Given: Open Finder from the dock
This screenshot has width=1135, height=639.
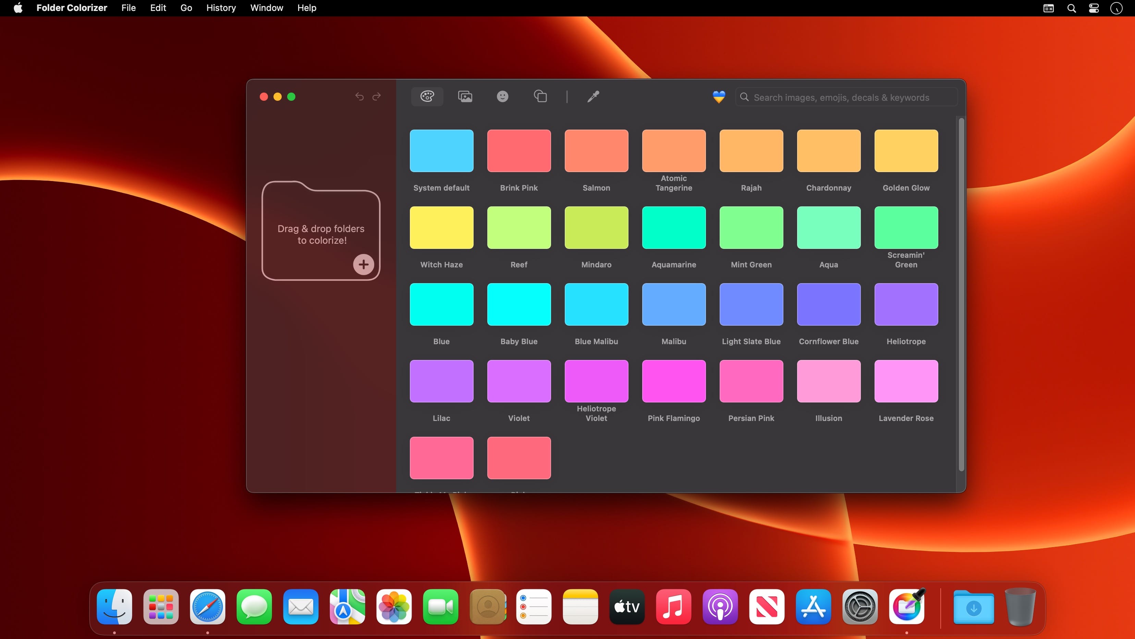Looking at the screenshot, I should pos(114,607).
